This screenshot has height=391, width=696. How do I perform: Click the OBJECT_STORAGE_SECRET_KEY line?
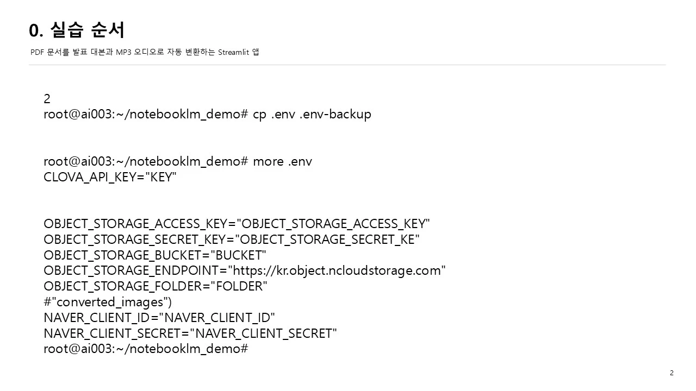(x=232, y=239)
